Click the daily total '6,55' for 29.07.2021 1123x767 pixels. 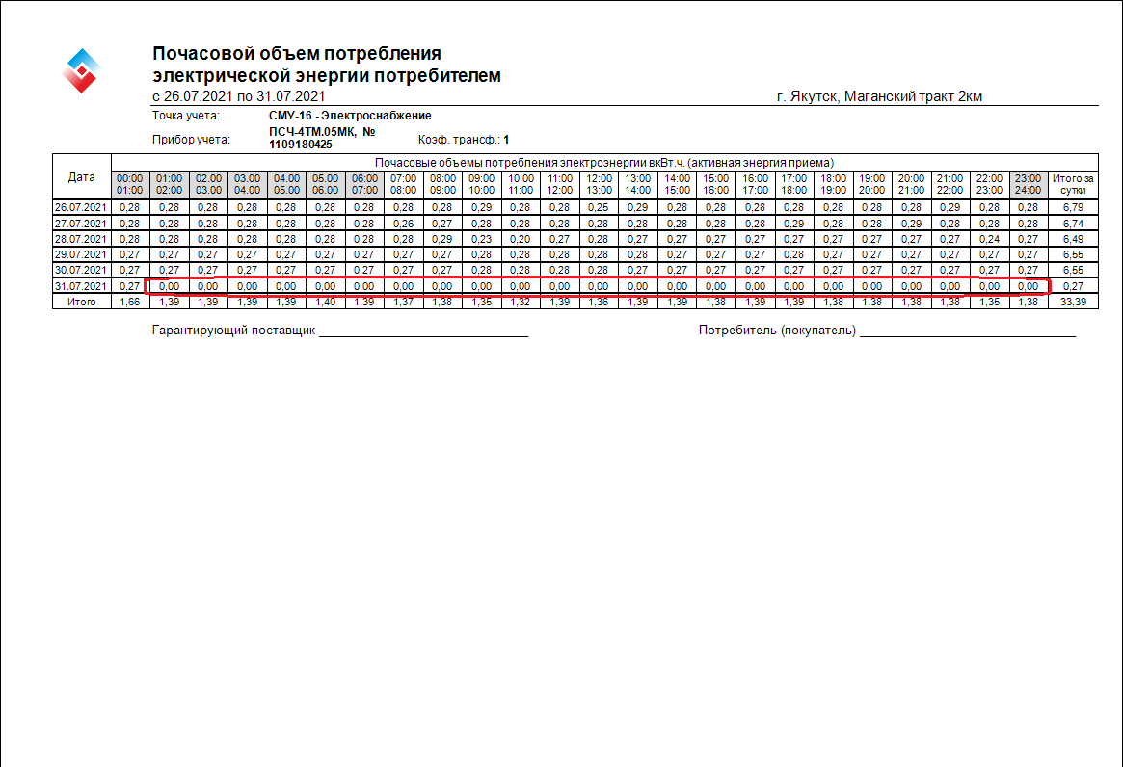(1073, 255)
